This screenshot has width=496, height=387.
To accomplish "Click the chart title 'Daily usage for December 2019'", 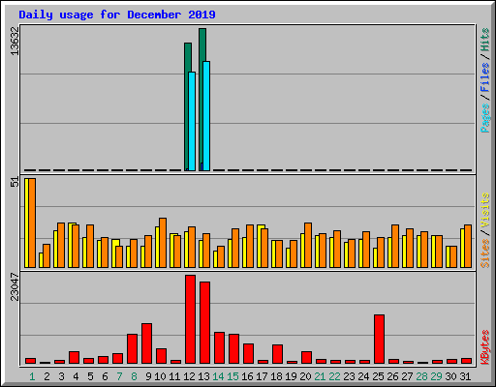I will tap(117, 15).
